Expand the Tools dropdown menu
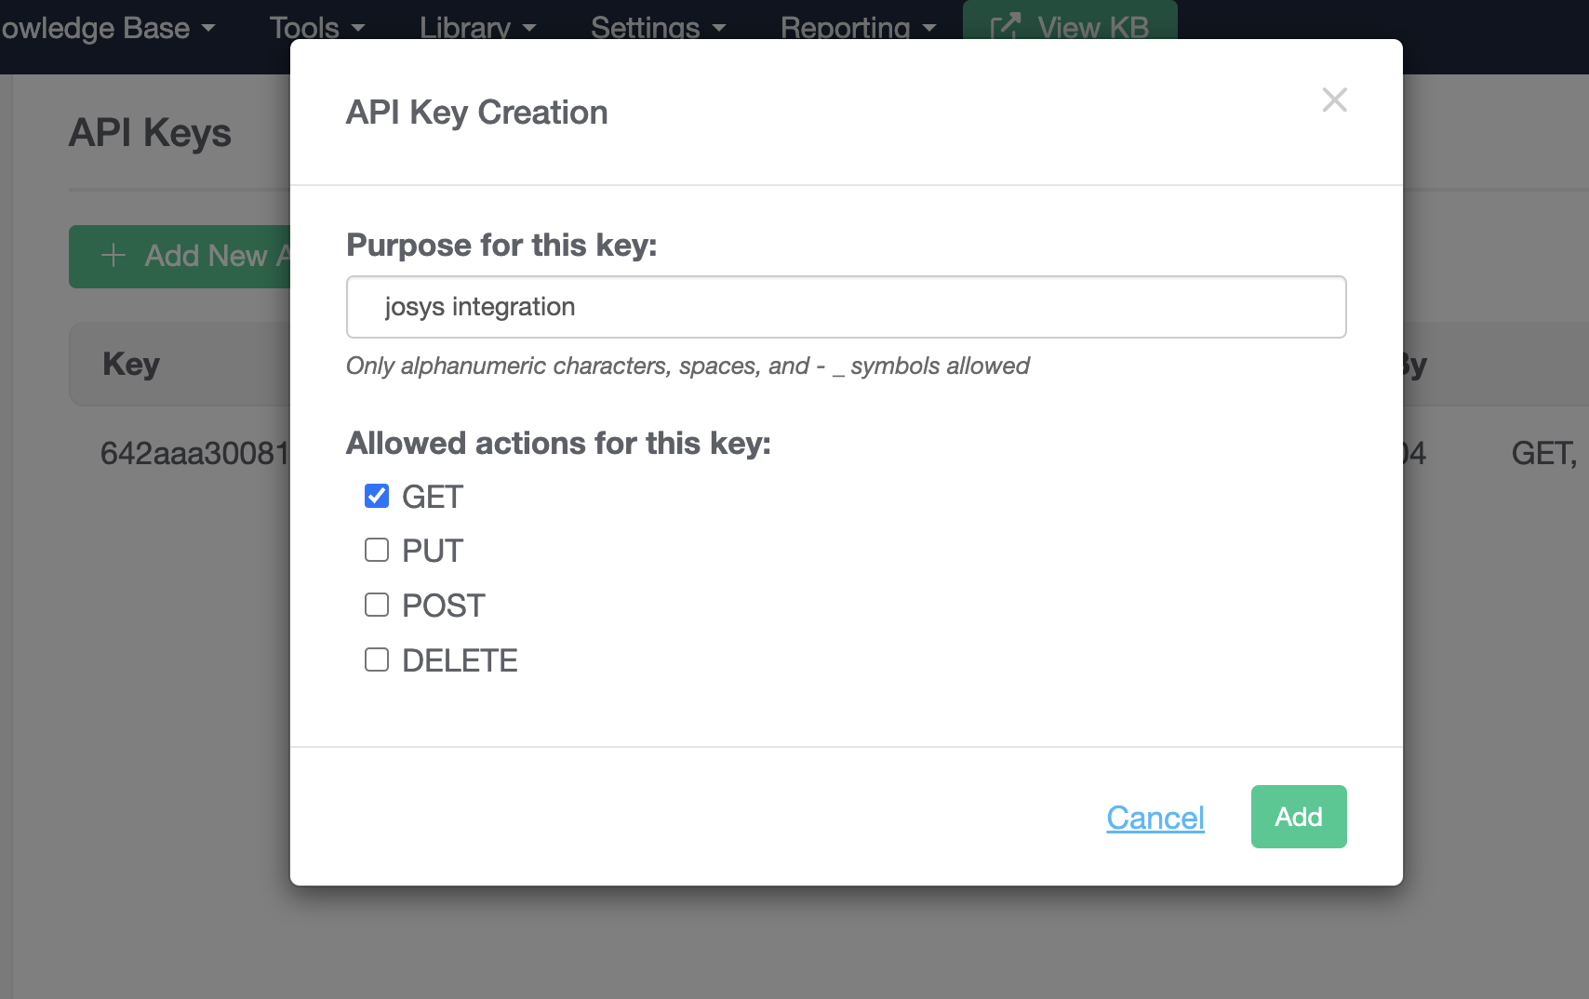This screenshot has height=999, width=1589. (x=316, y=28)
